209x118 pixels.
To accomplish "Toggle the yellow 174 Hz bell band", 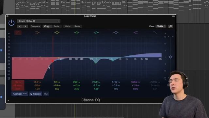I will click(x=57, y=32).
